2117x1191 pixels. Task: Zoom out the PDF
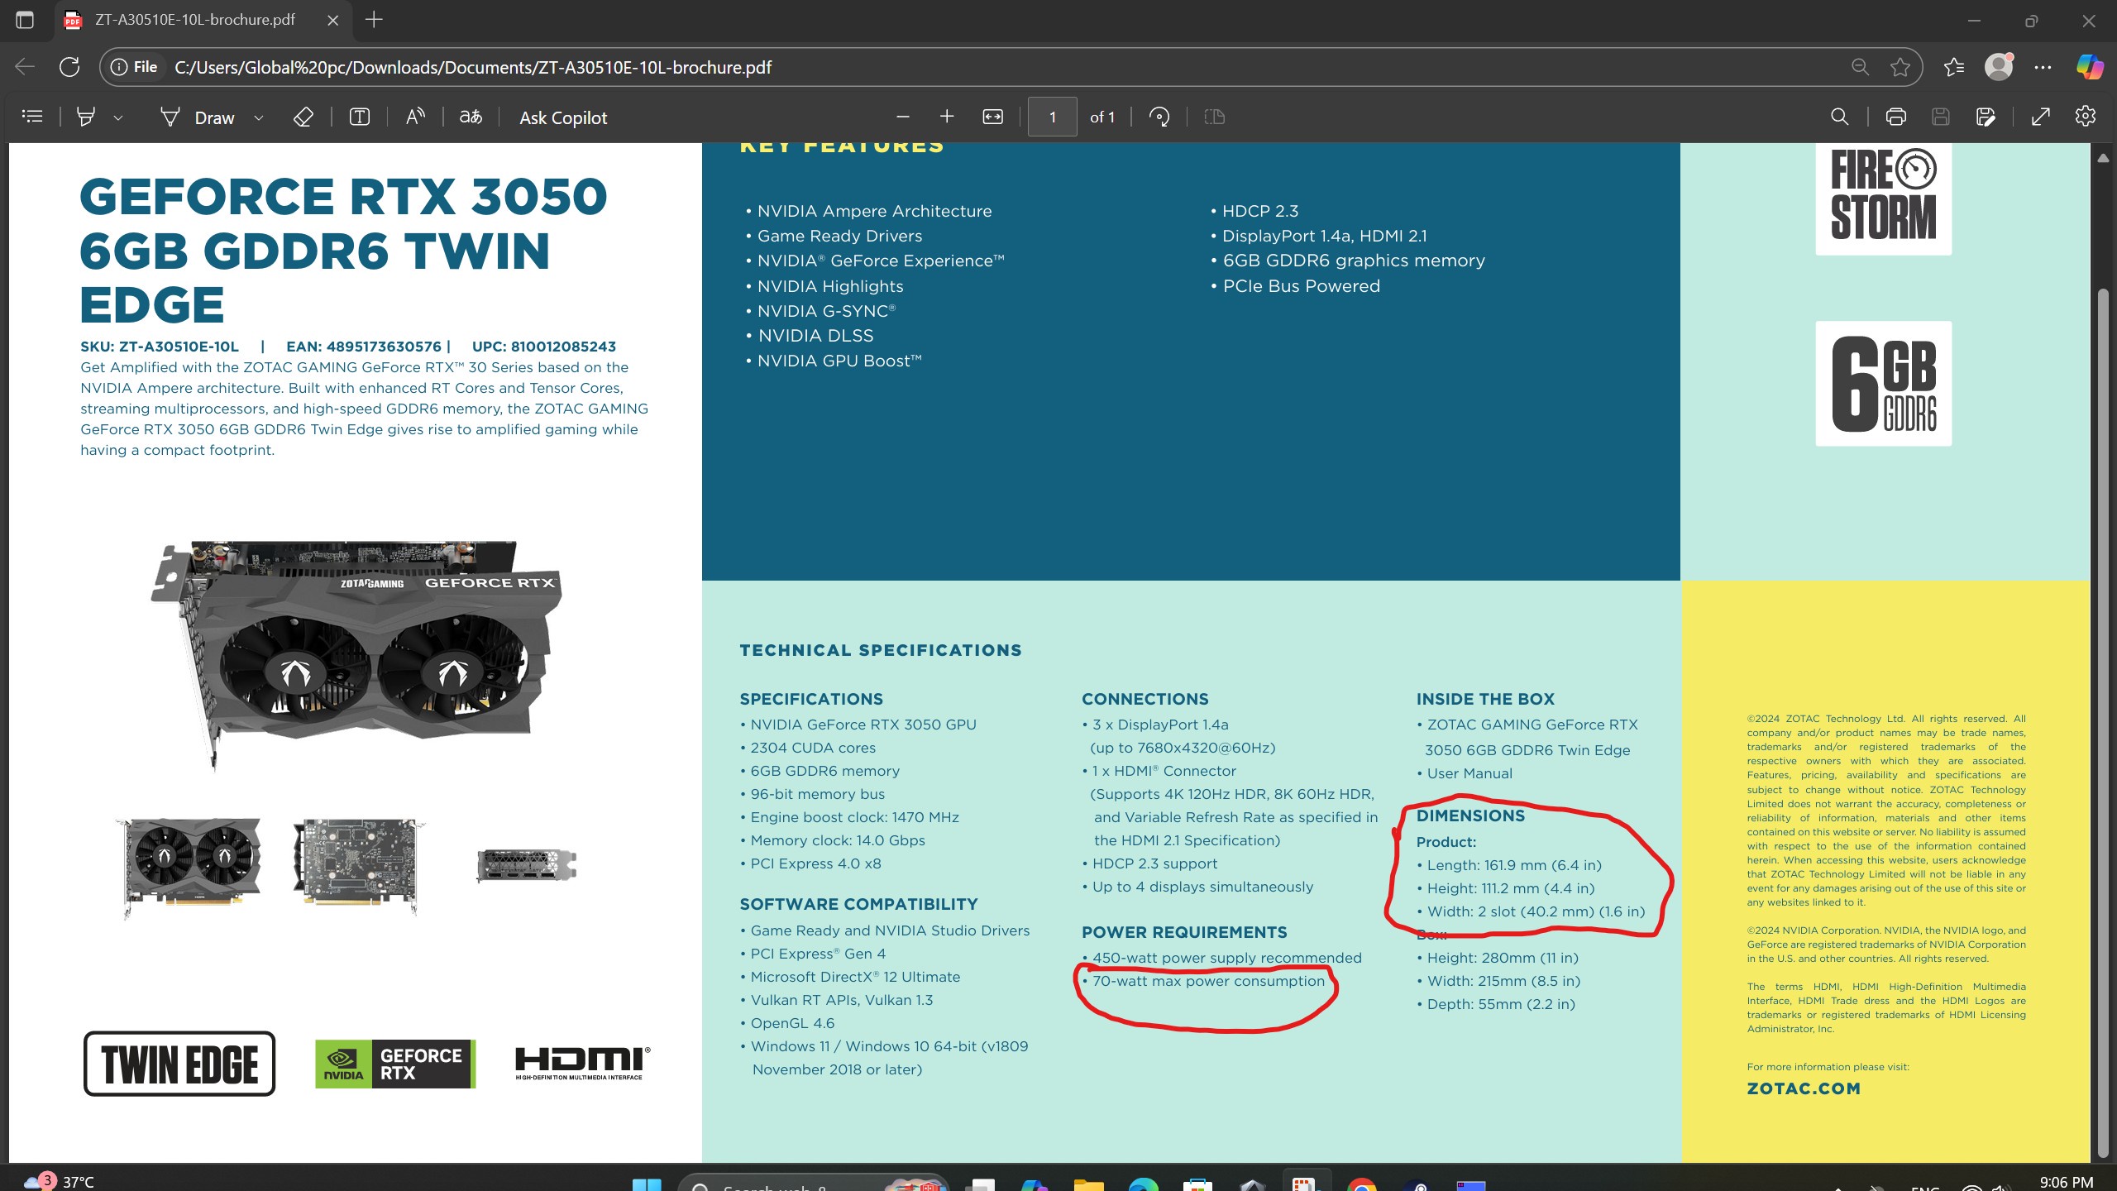pyautogui.click(x=903, y=117)
